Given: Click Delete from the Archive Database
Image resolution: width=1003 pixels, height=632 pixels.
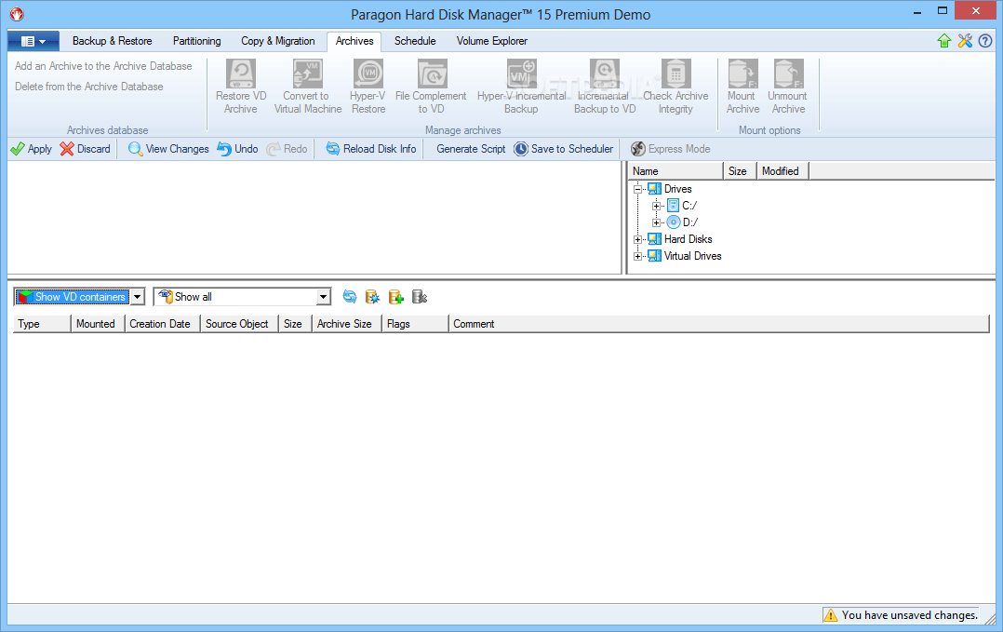Looking at the screenshot, I should (89, 87).
